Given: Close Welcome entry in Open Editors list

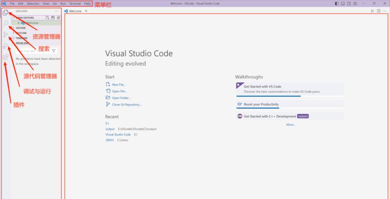Looking at the screenshot, I should click(18, 23).
